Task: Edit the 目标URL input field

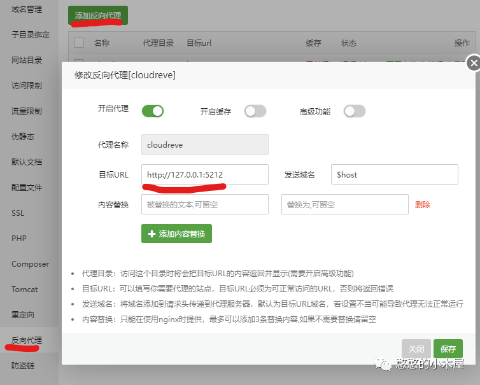Action: [205, 174]
